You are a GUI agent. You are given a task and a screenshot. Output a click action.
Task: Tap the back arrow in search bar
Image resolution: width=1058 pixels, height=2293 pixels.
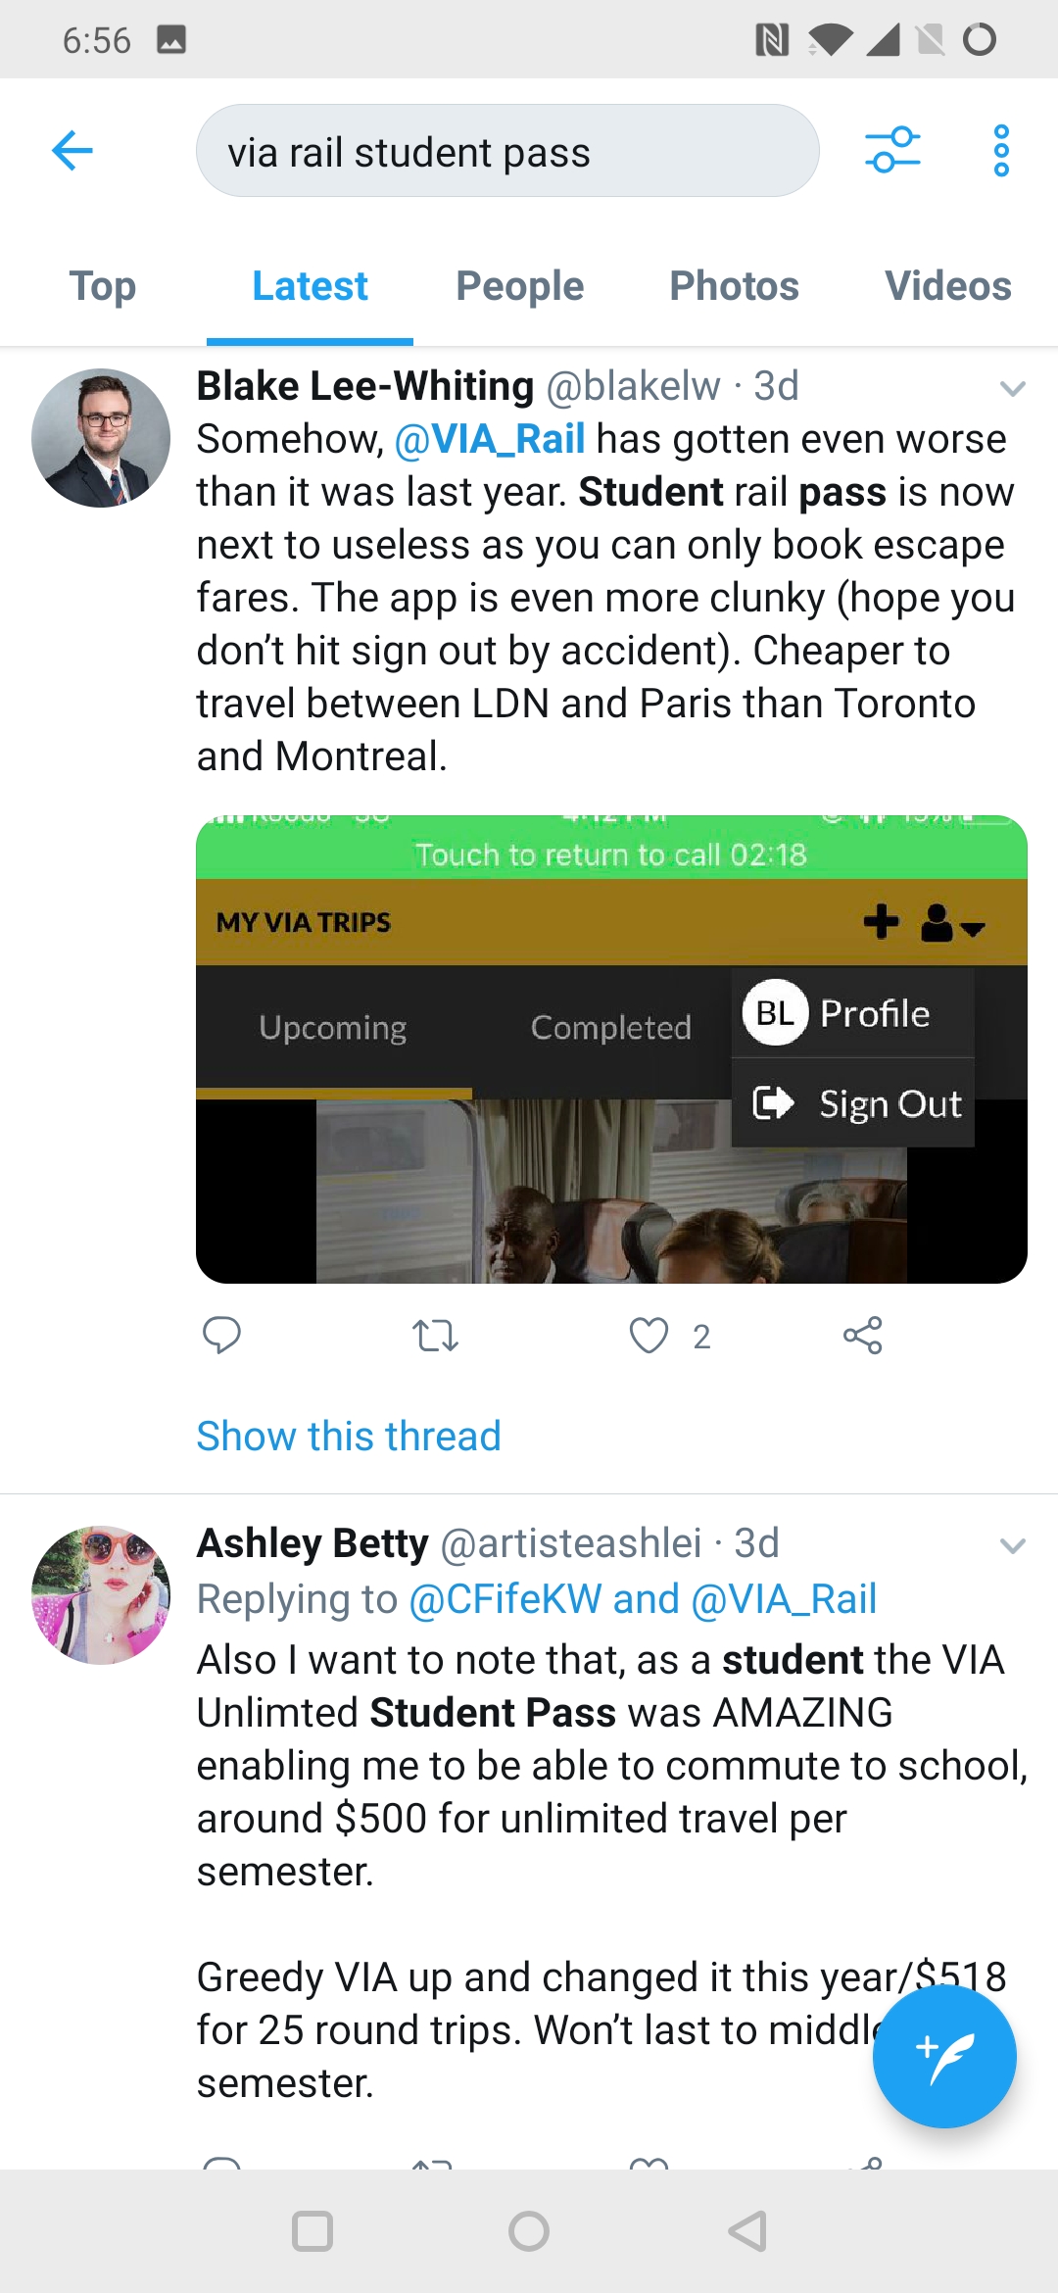coord(72,151)
